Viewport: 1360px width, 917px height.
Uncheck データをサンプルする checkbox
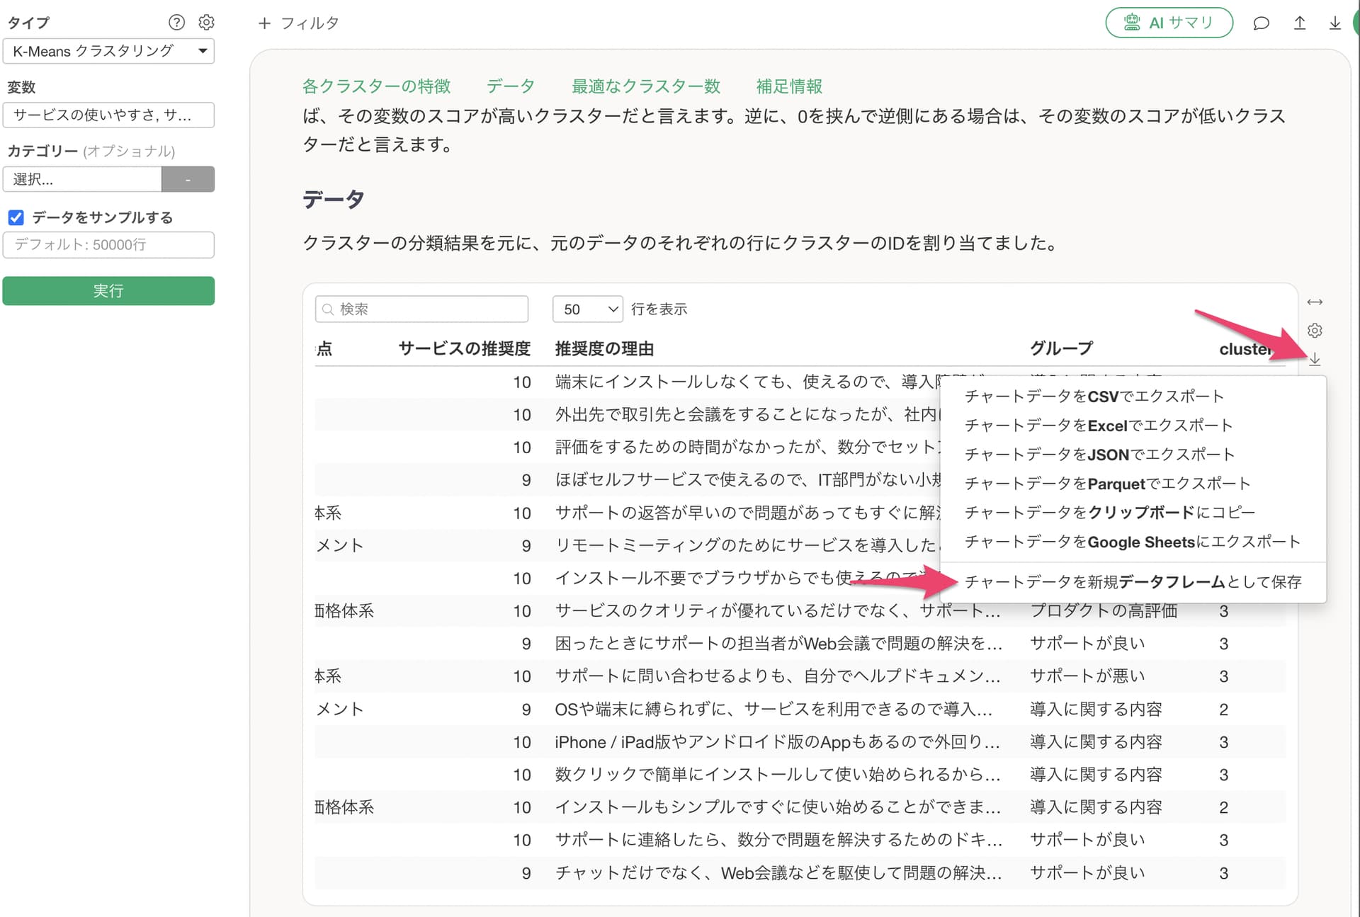tap(16, 217)
